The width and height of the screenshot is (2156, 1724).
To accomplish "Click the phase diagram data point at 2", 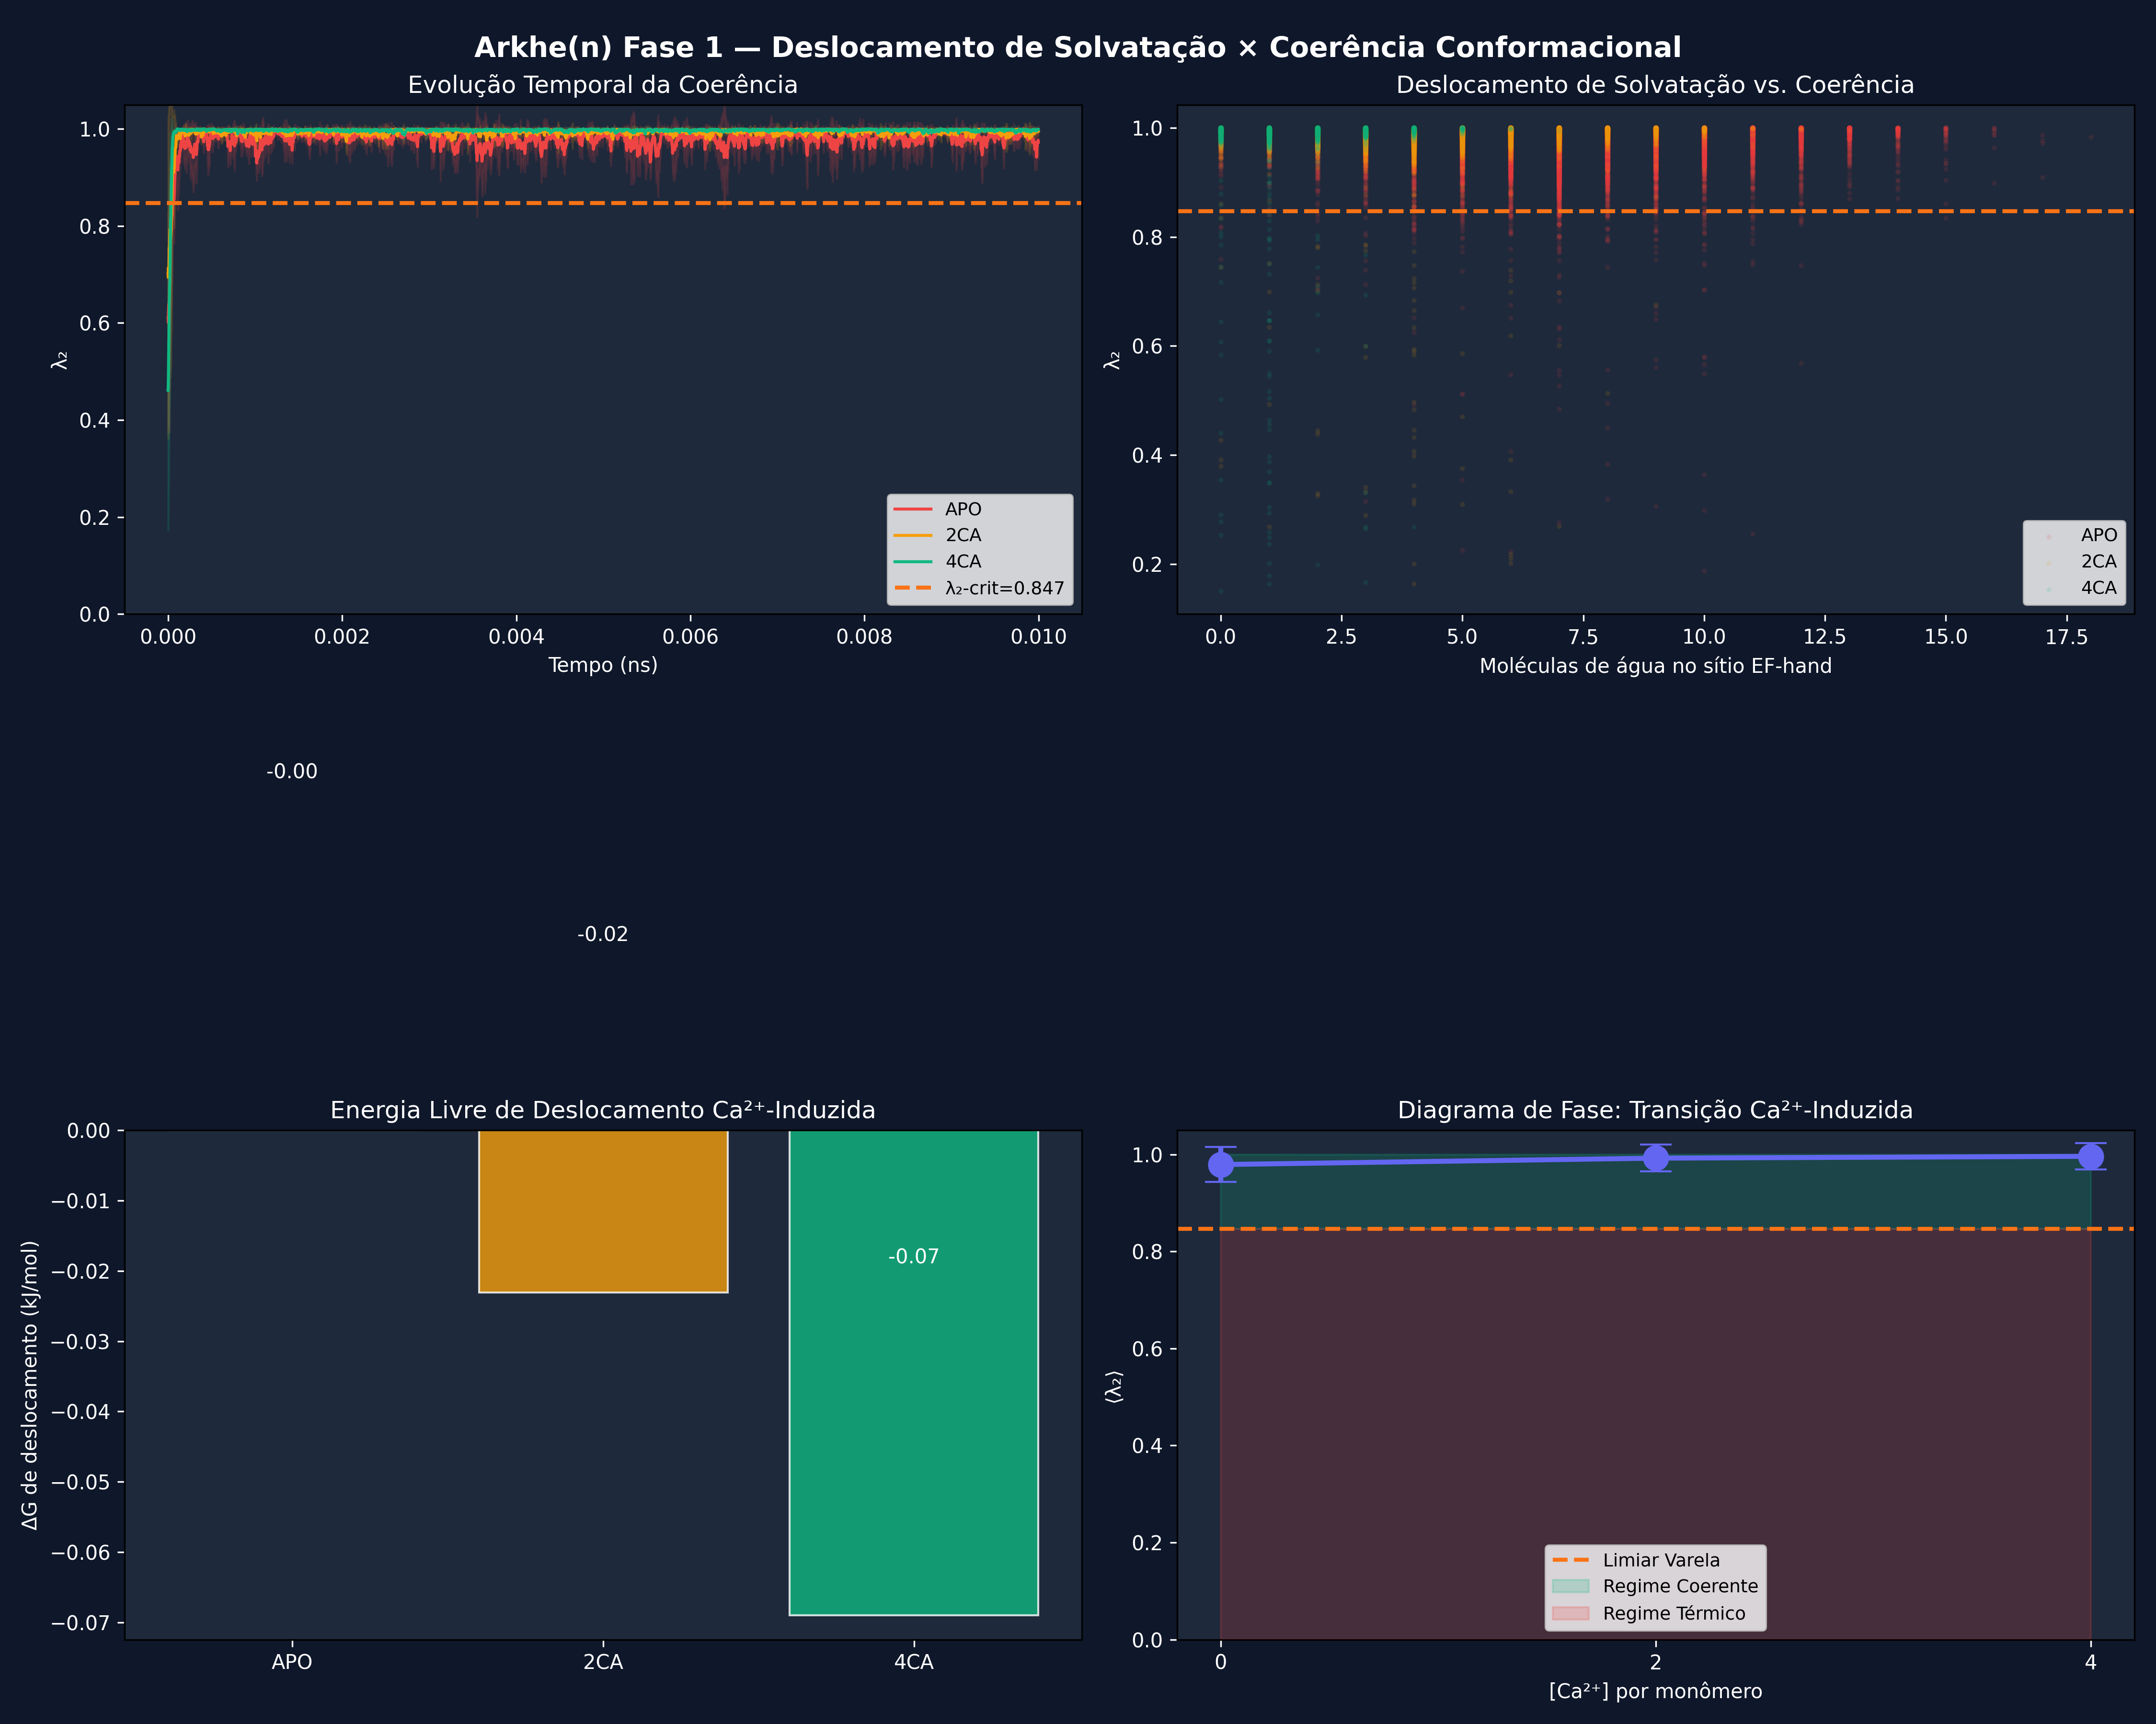I will (x=1655, y=1158).
